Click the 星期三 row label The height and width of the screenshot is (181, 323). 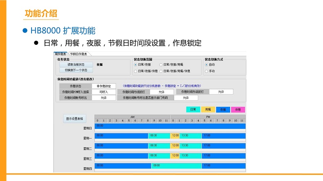(x=87, y=159)
